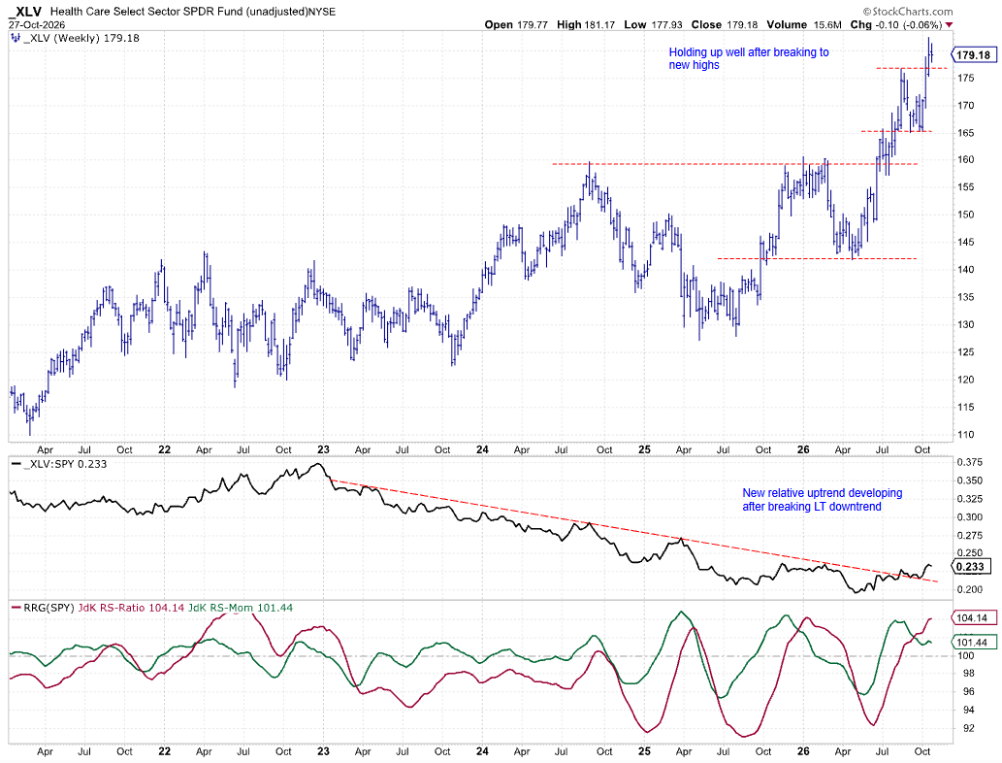The image size is (1002, 763).
Task: Click the '25' year label on the bottom axis
Action: coord(644,751)
